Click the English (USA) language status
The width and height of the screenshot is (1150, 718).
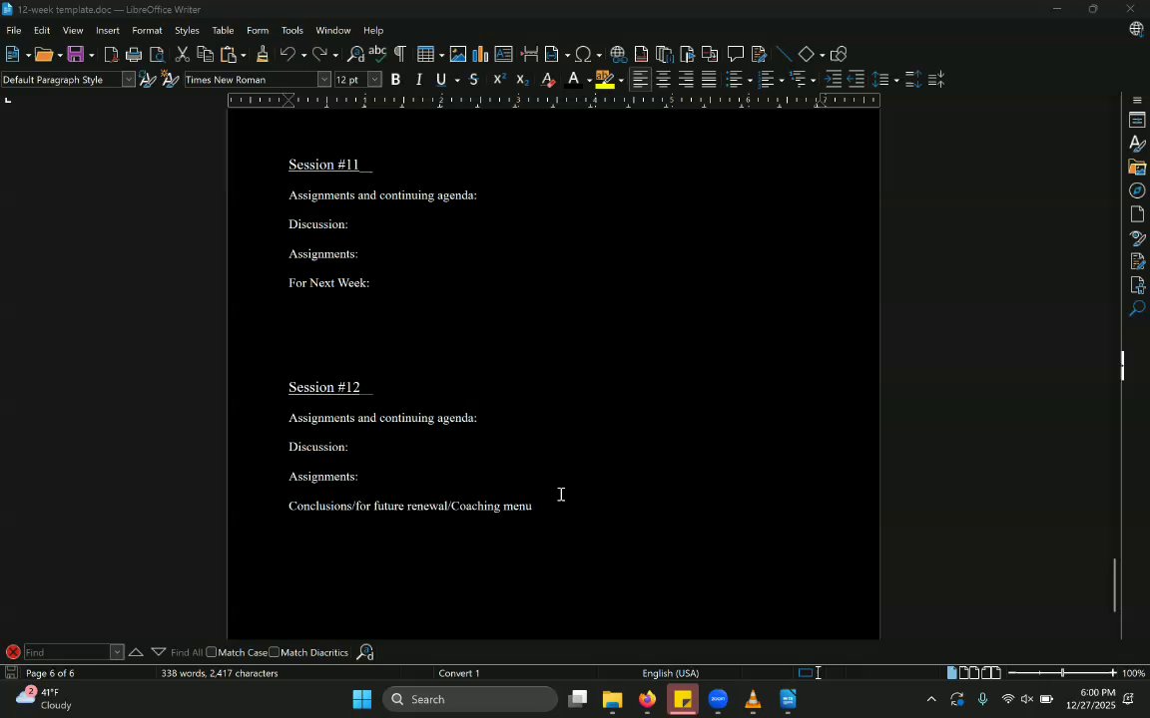point(671,672)
